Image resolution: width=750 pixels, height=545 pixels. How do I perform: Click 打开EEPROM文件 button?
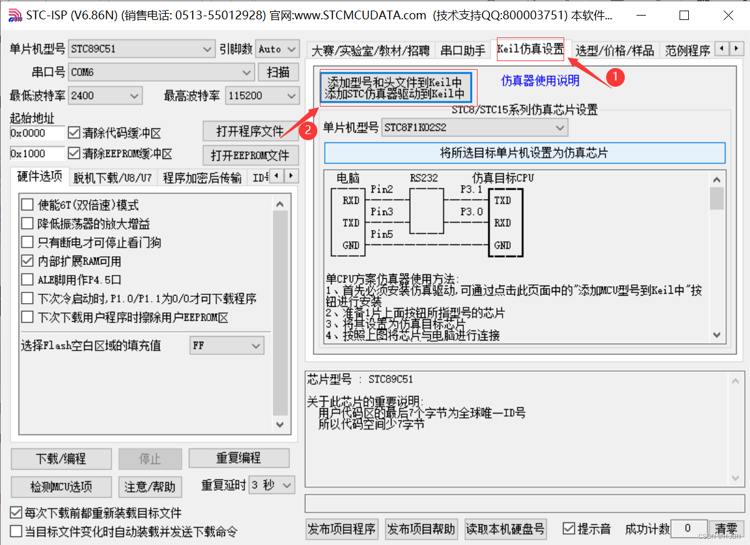tap(250, 155)
